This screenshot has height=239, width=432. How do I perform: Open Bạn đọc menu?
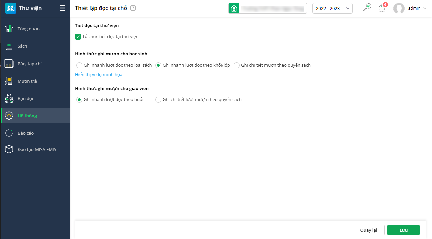[35, 98]
